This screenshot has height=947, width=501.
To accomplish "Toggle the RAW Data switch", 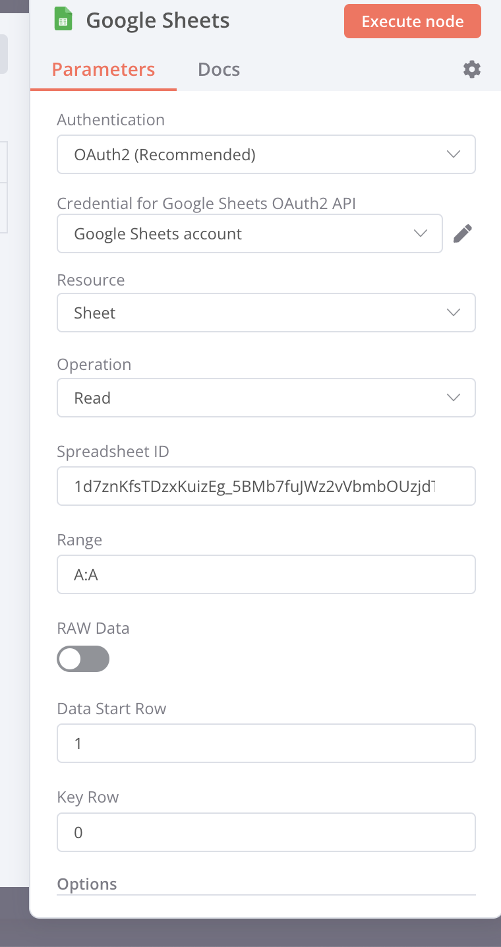I will tap(83, 659).
